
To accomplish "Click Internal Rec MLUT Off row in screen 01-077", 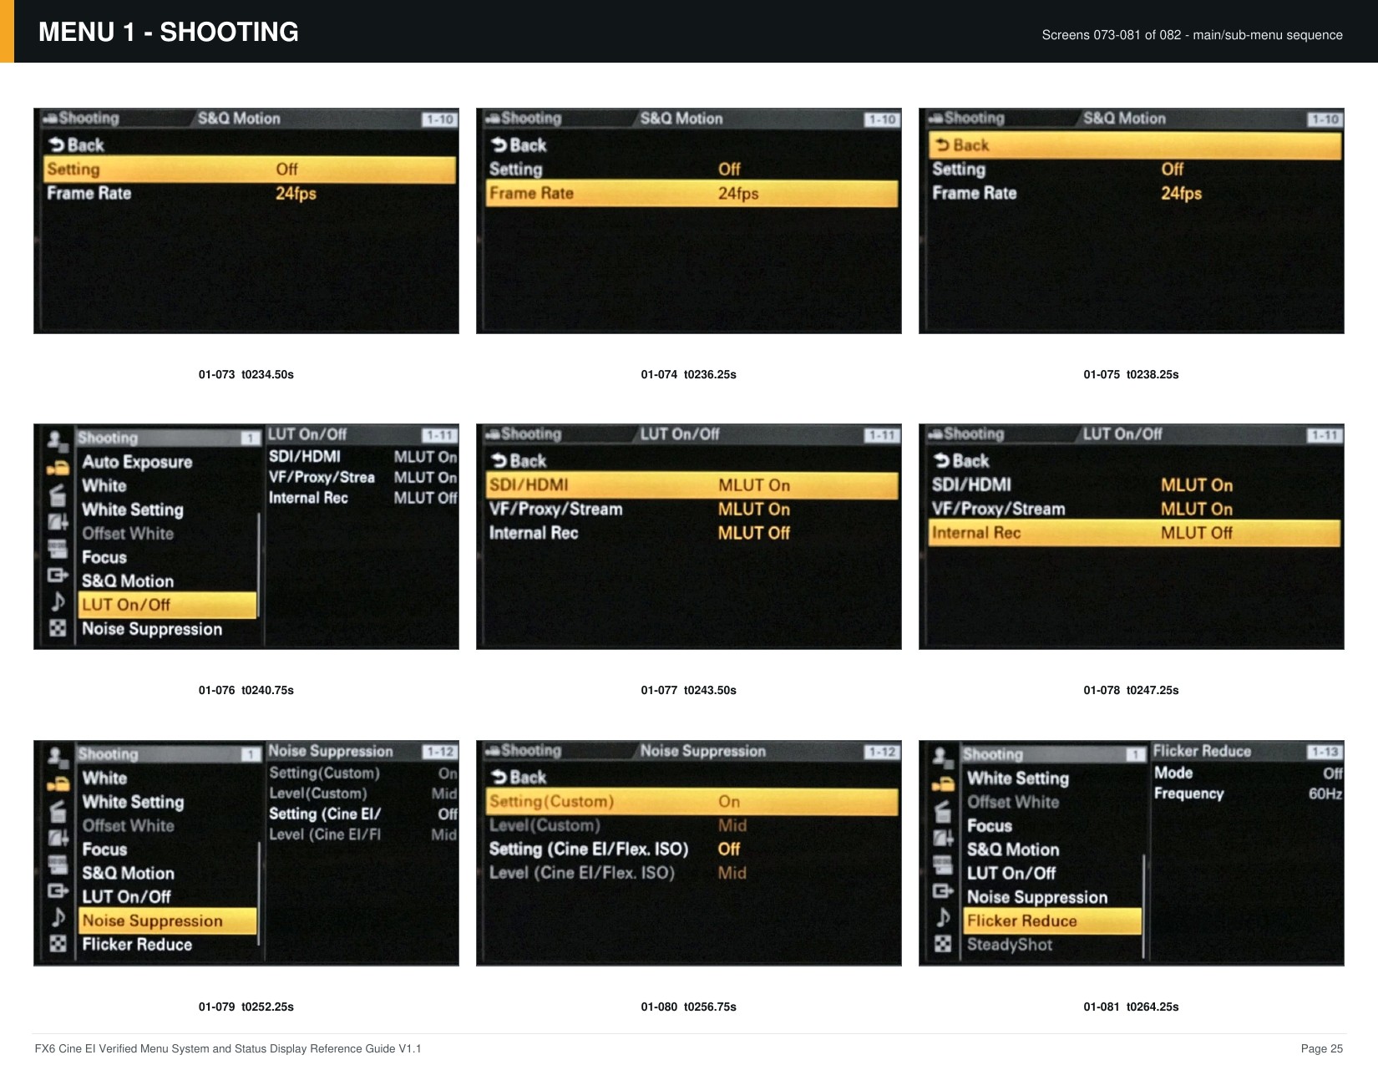I will (x=692, y=533).
